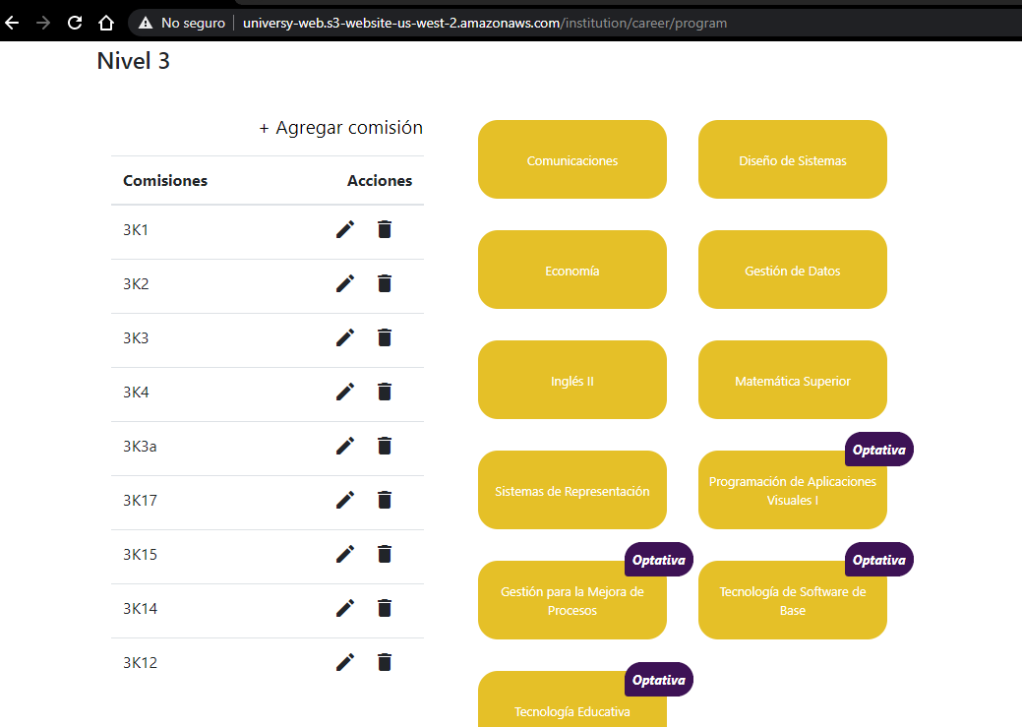Open the Gestión de Datos card
The image size is (1022, 727).
(x=793, y=270)
